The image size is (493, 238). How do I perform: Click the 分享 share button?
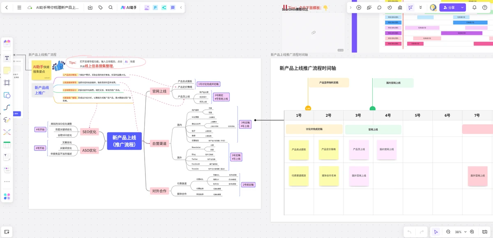coord(449,7)
